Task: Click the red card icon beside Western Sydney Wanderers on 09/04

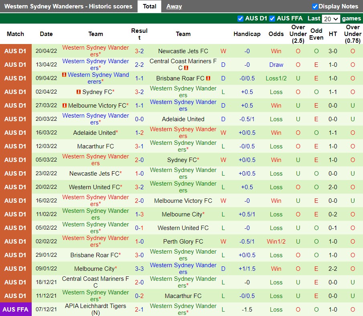Action: click(64, 75)
